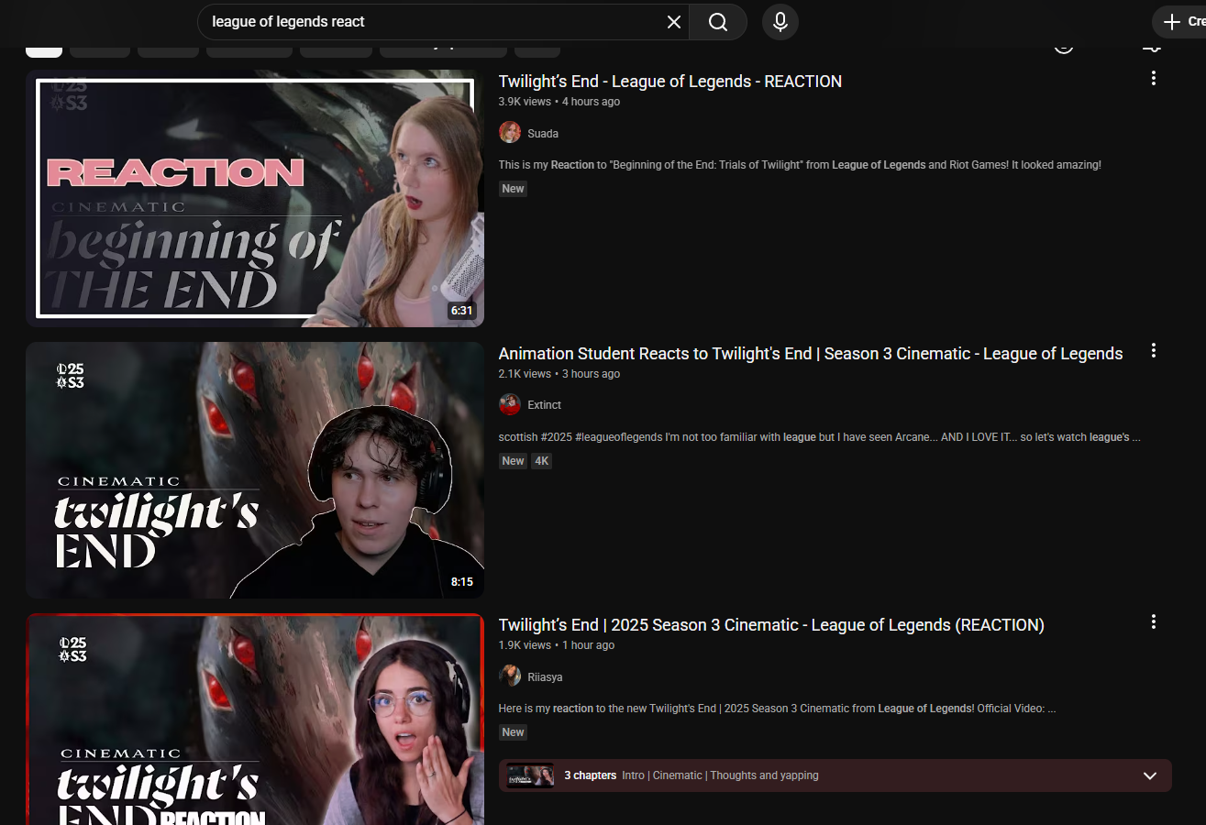Open "Twilight's End | 2025 Season 3 Cinematic" (REACTION) title
The image size is (1206, 825).
coord(771,625)
